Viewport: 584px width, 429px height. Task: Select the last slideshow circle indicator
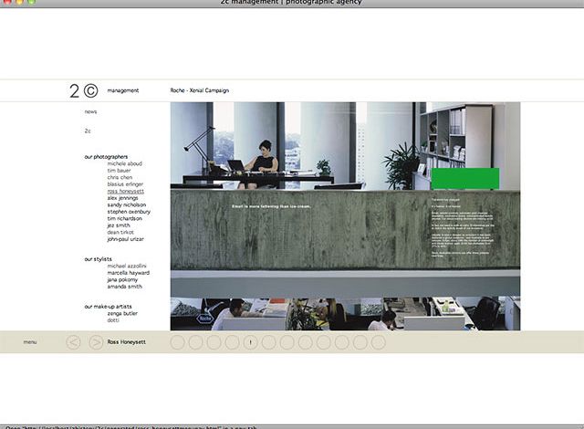(379, 342)
